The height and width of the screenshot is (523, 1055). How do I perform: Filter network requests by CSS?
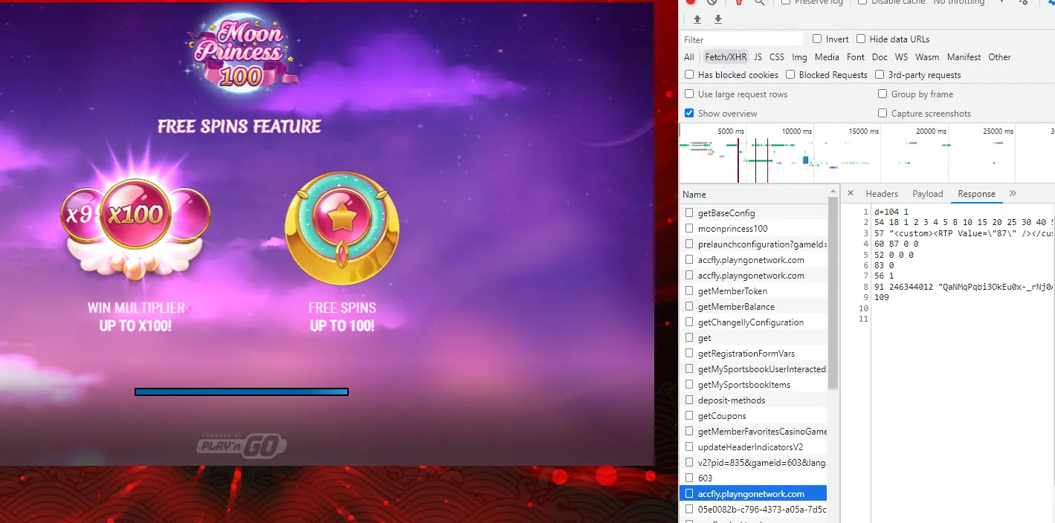click(777, 57)
